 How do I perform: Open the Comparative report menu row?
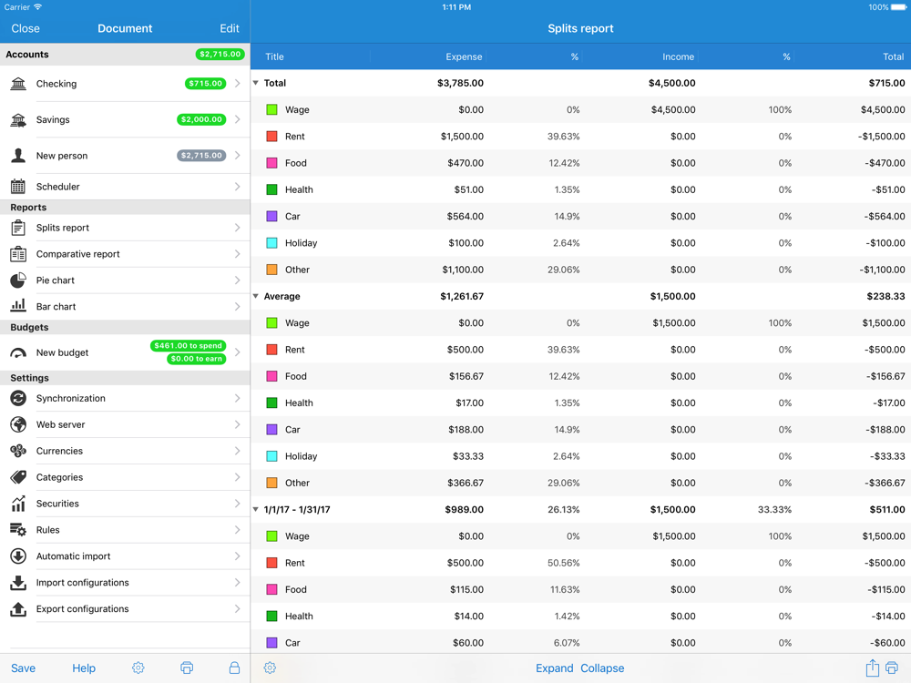(x=125, y=254)
